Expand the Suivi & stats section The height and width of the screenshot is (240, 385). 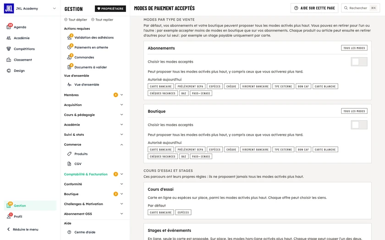point(121,134)
